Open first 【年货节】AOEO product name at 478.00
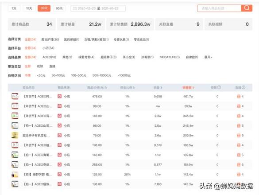Screen dimensions: 259x195 coord(38,97)
